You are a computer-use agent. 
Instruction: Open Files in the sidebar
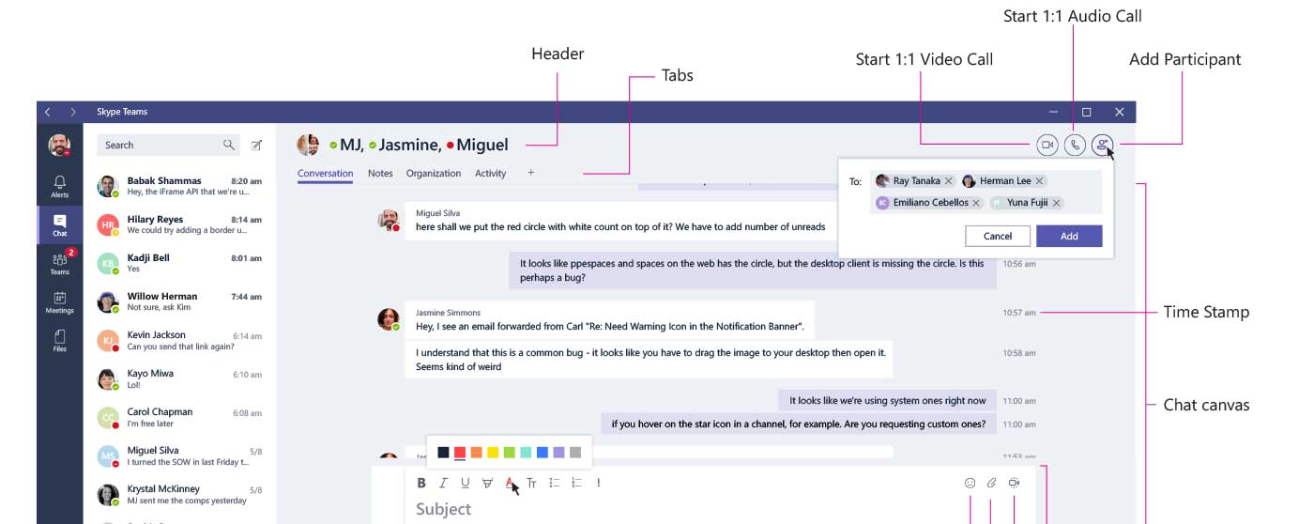[60, 340]
